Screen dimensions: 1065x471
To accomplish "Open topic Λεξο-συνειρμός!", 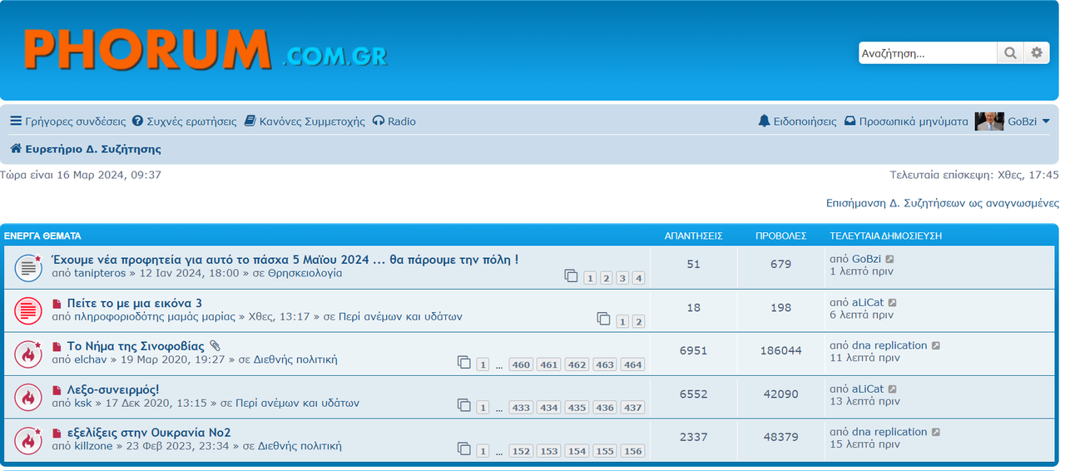I will [113, 389].
